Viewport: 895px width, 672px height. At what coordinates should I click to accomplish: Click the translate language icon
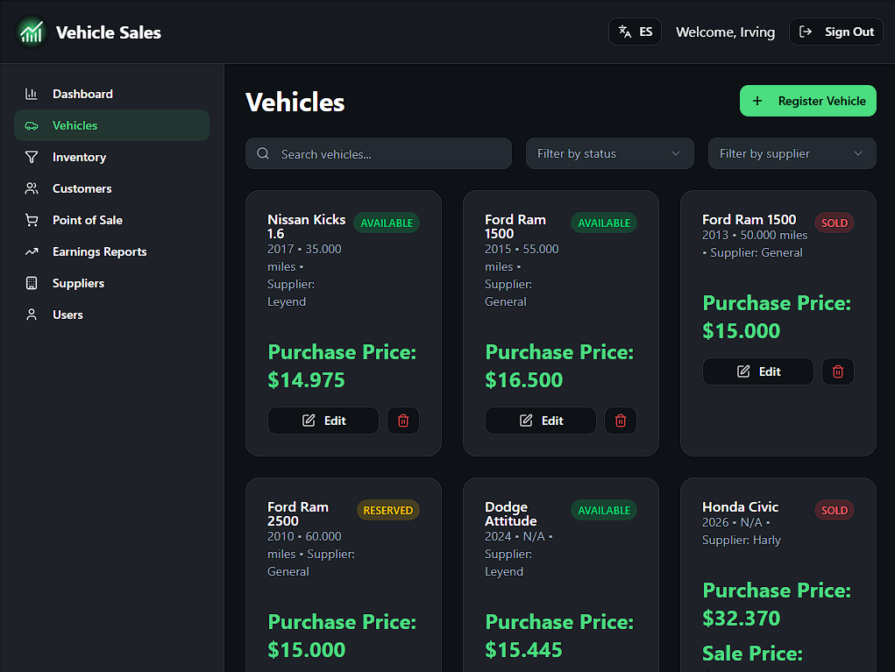click(625, 32)
